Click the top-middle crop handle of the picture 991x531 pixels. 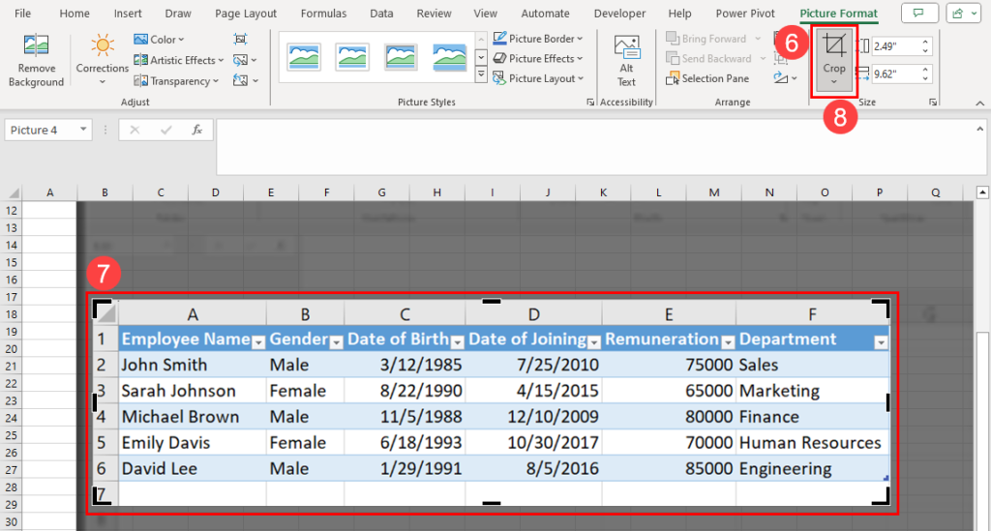point(491,301)
